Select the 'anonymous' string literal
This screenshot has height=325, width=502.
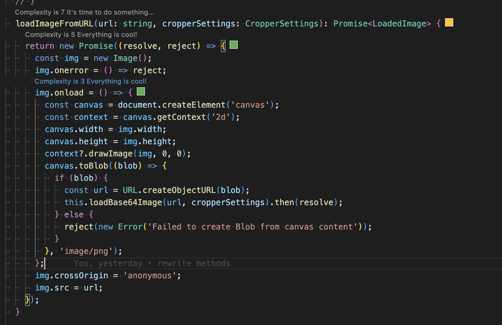pyautogui.click(x=150, y=275)
